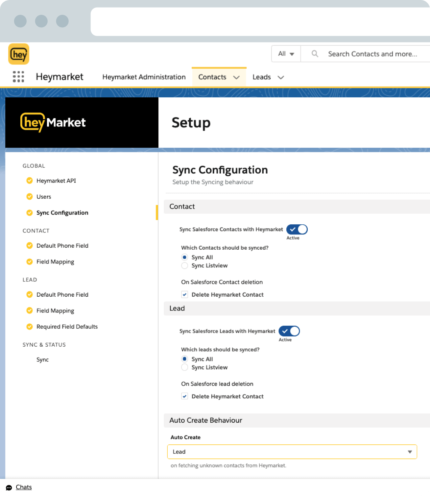Open Users setup page
The image size is (430, 496).
click(x=44, y=197)
